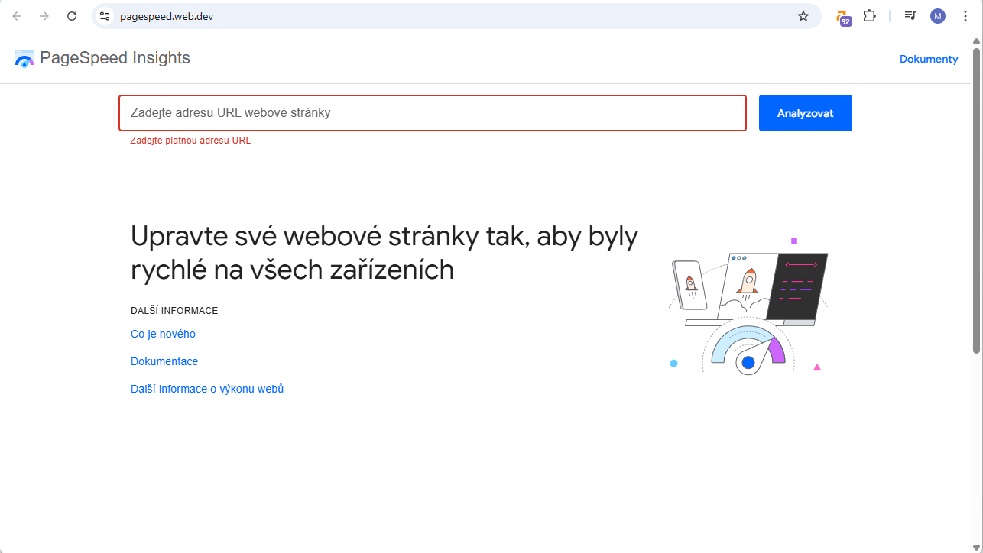983x553 pixels.
Task: Open Další informace o výkonu webů link
Action: (x=207, y=389)
